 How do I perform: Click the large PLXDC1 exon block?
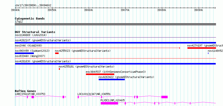tap(109, 103)
